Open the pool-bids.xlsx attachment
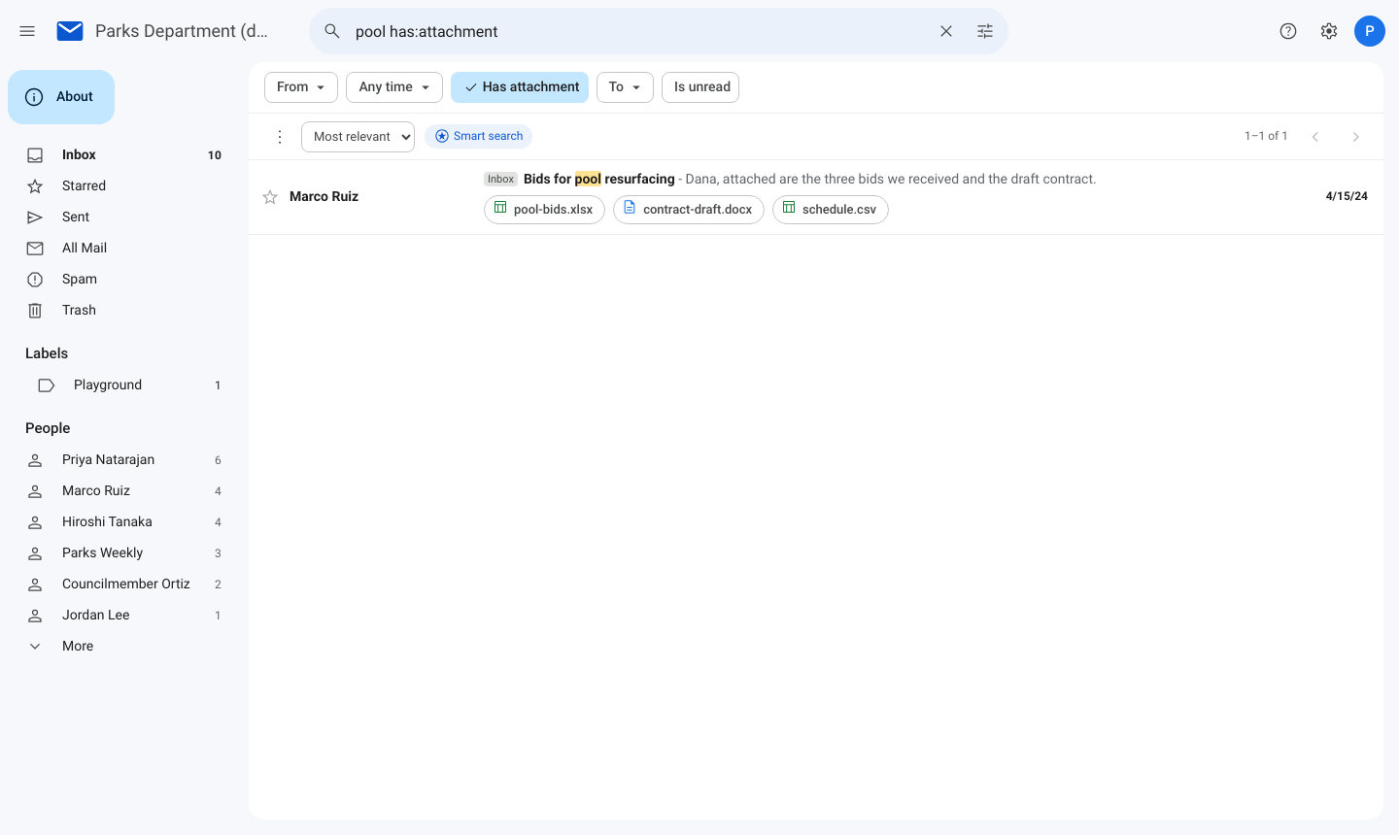1399x835 pixels. point(544,210)
